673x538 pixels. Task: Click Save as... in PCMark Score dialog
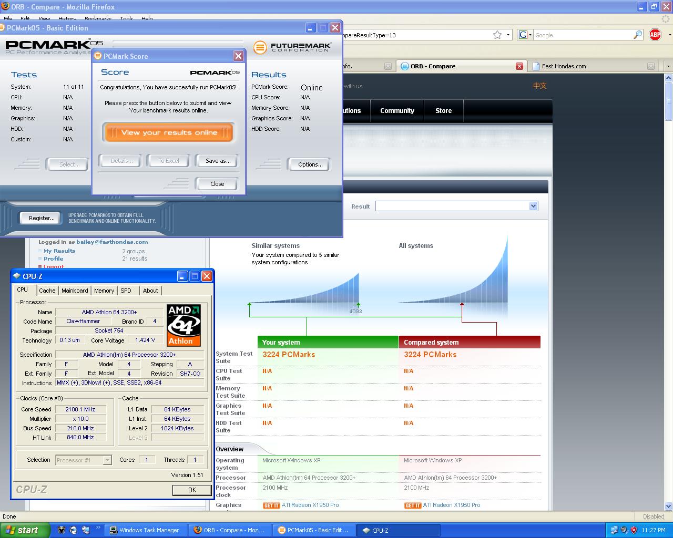click(218, 161)
